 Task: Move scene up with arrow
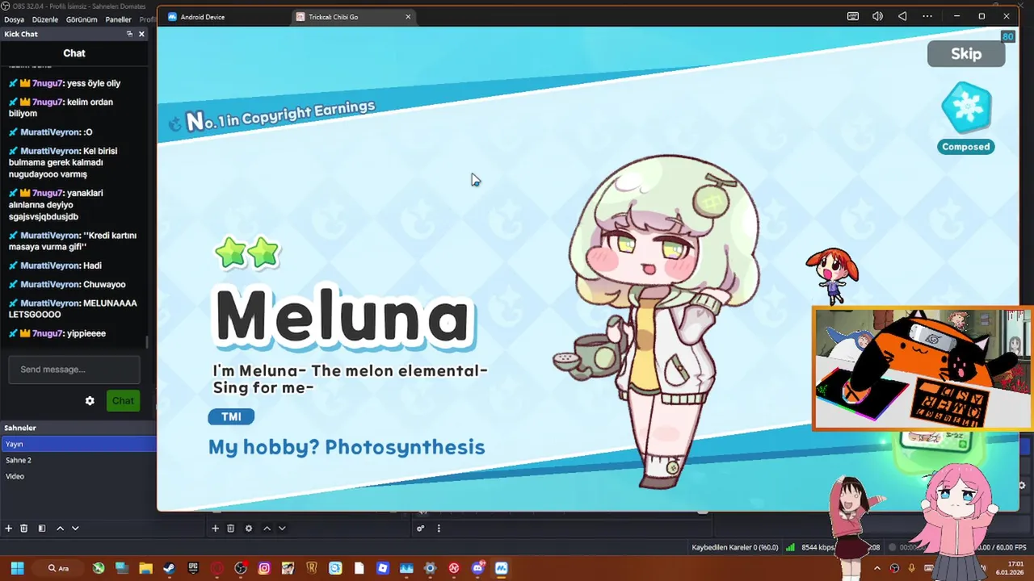coord(60,529)
